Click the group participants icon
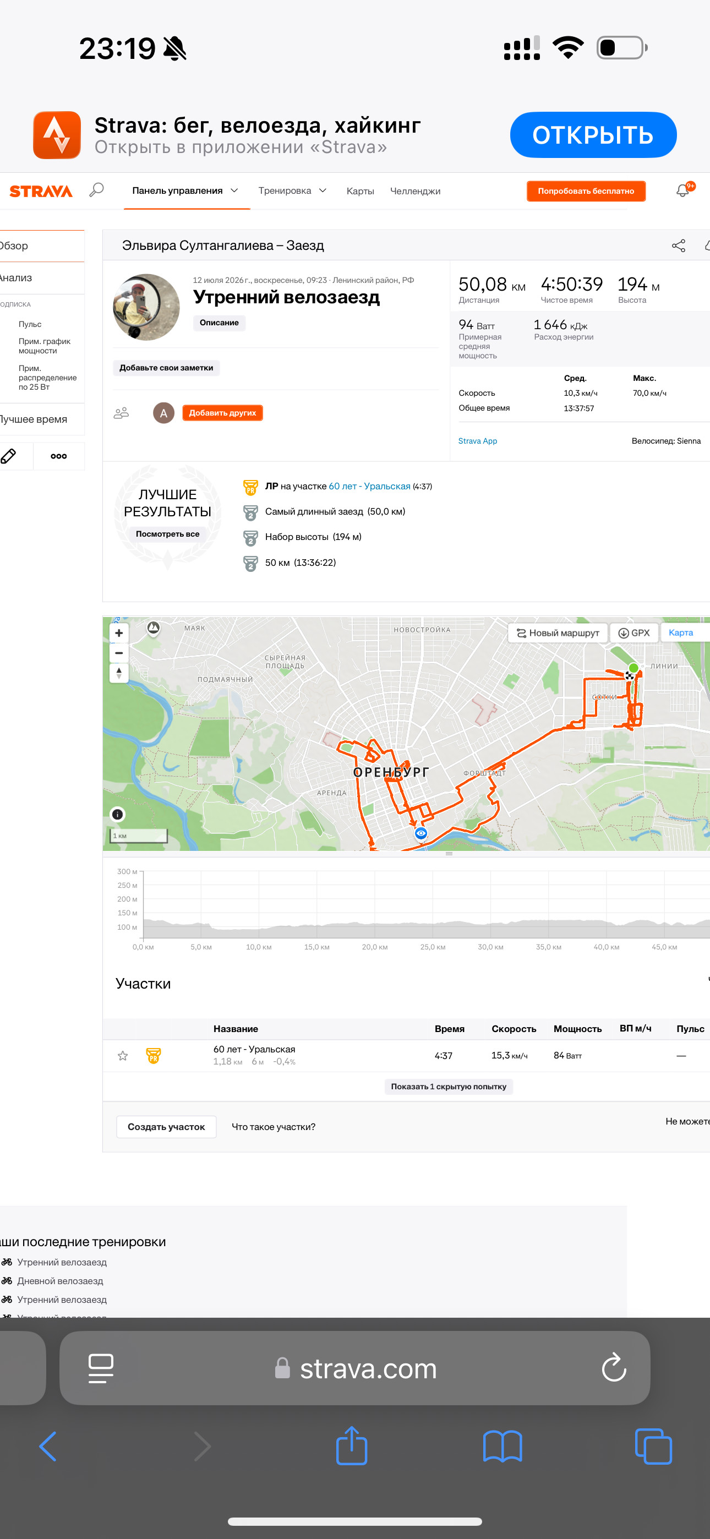The width and height of the screenshot is (710, 1539). point(121,413)
